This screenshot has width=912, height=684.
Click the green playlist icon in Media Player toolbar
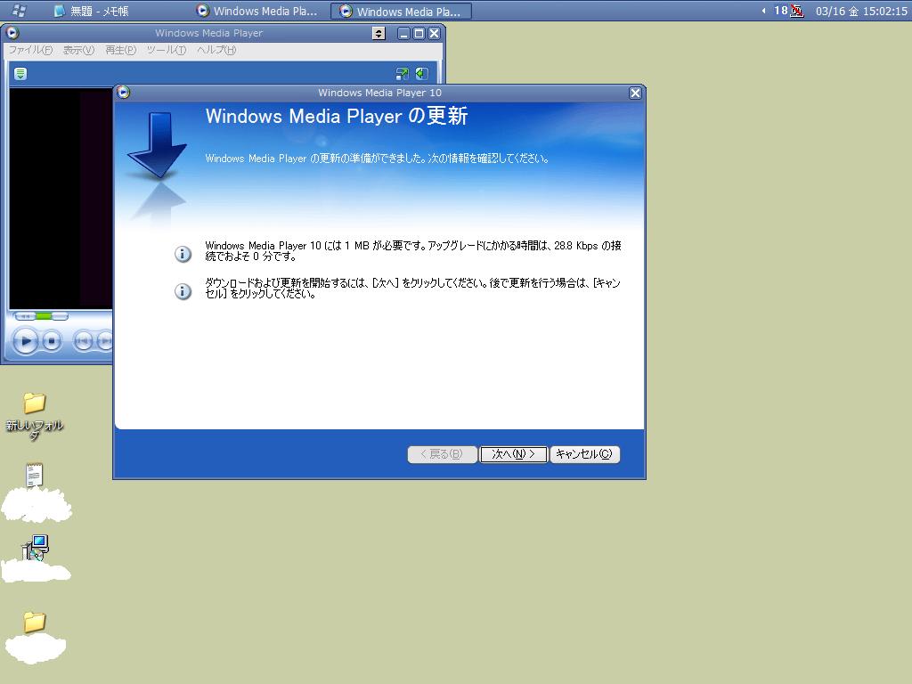coord(20,74)
